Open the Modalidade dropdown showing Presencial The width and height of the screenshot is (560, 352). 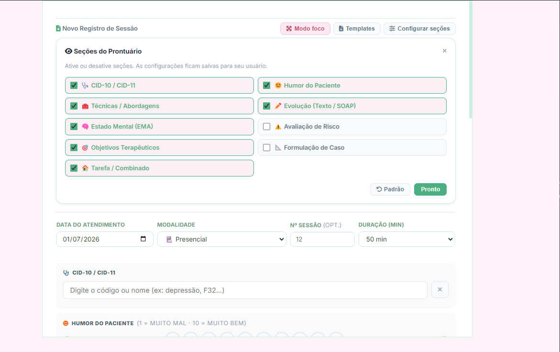tap(222, 239)
